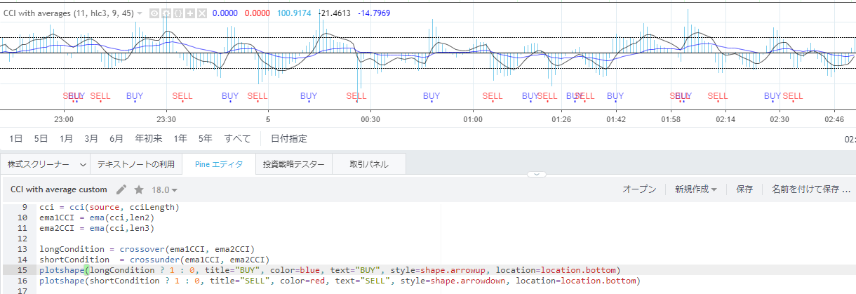Viewport: 856px width, 294px height.
Task: Click line 9 cci assignment code
Action: pos(109,207)
